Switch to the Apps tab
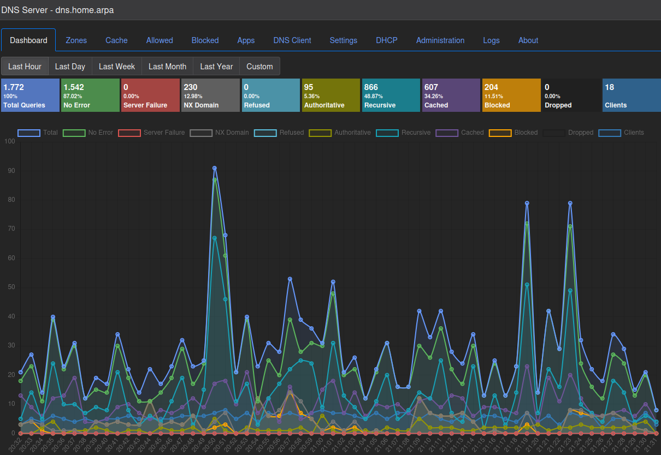This screenshot has height=455, width=661. (x=246, y=40)
